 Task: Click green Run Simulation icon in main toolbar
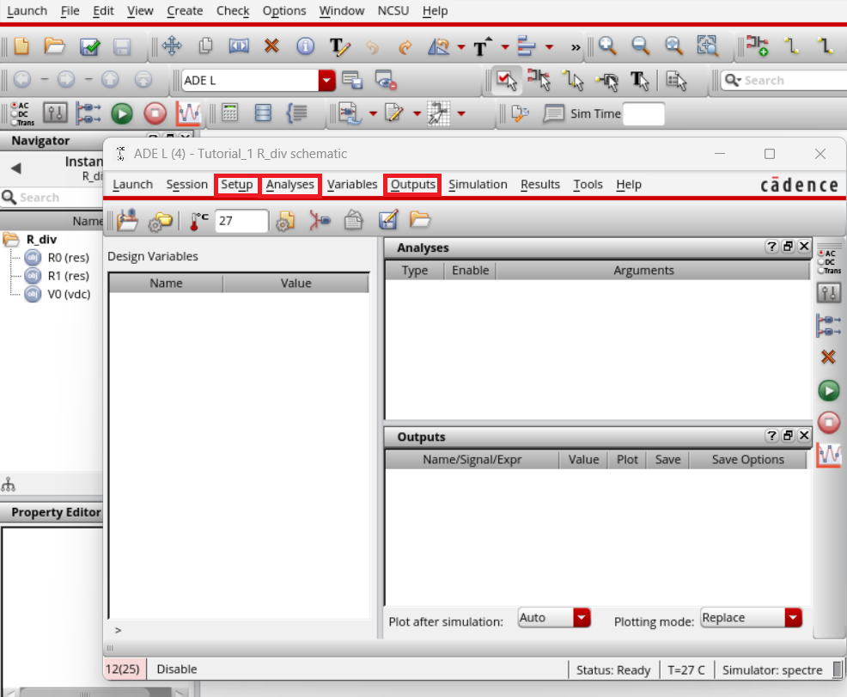coord(122,114)
